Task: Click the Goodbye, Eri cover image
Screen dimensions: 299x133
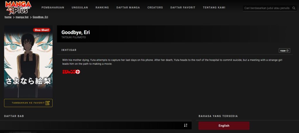Action: point(28,64)
